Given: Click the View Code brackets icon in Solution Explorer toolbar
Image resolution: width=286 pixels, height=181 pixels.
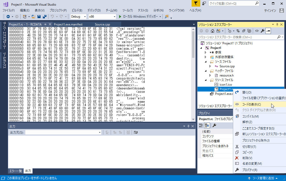Looking at the screenshot, I should coord(257,31).
